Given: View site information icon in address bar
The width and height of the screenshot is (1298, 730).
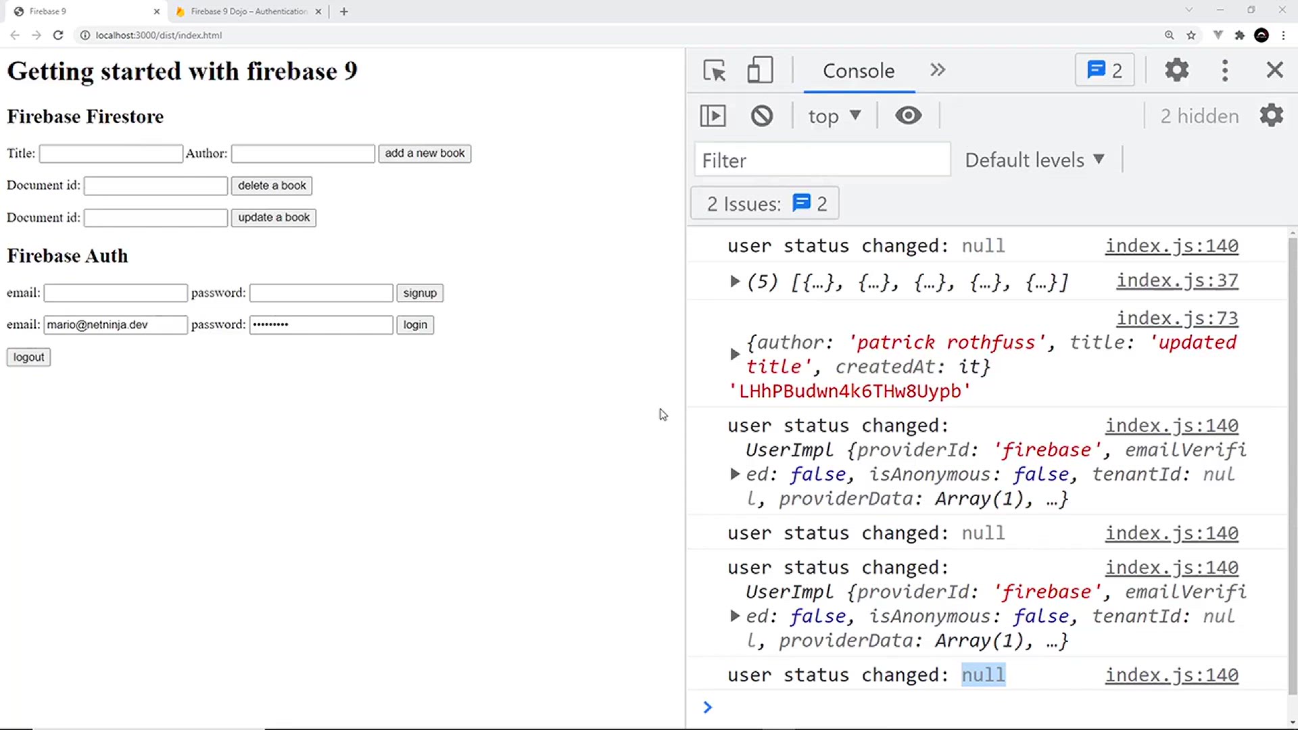Looking at the screenshot, I should 85,35.
